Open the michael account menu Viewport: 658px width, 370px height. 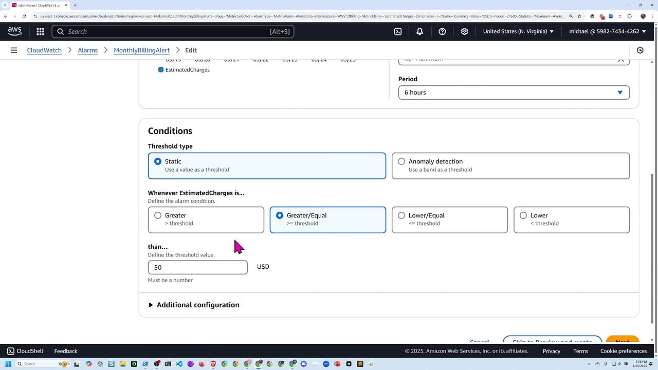click(607, 31)
